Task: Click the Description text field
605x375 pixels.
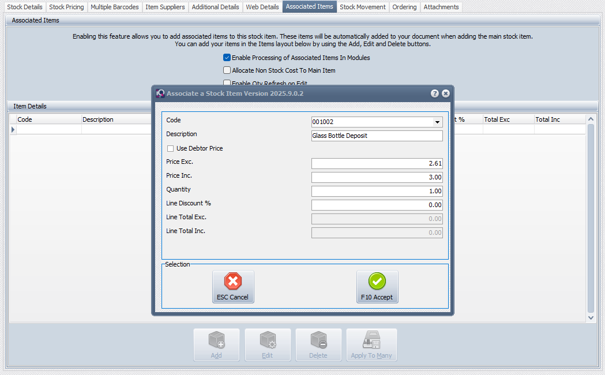Action: pyautogui.click(x=377, y=136)
